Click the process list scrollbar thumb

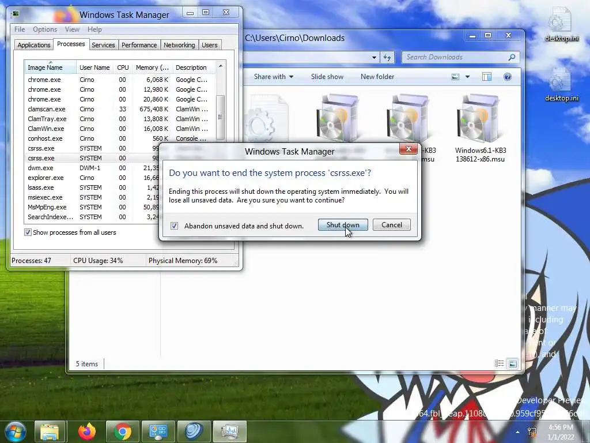pyautogui.click(x=221, y=117)
